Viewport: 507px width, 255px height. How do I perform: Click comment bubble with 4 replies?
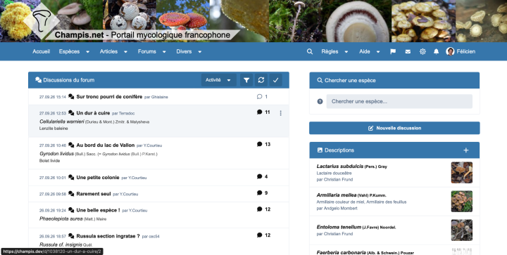coord(259,176)
